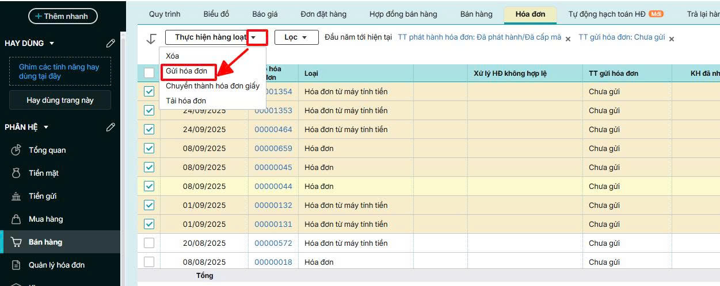Open the Lọc filter dropdown

point(296,37)
